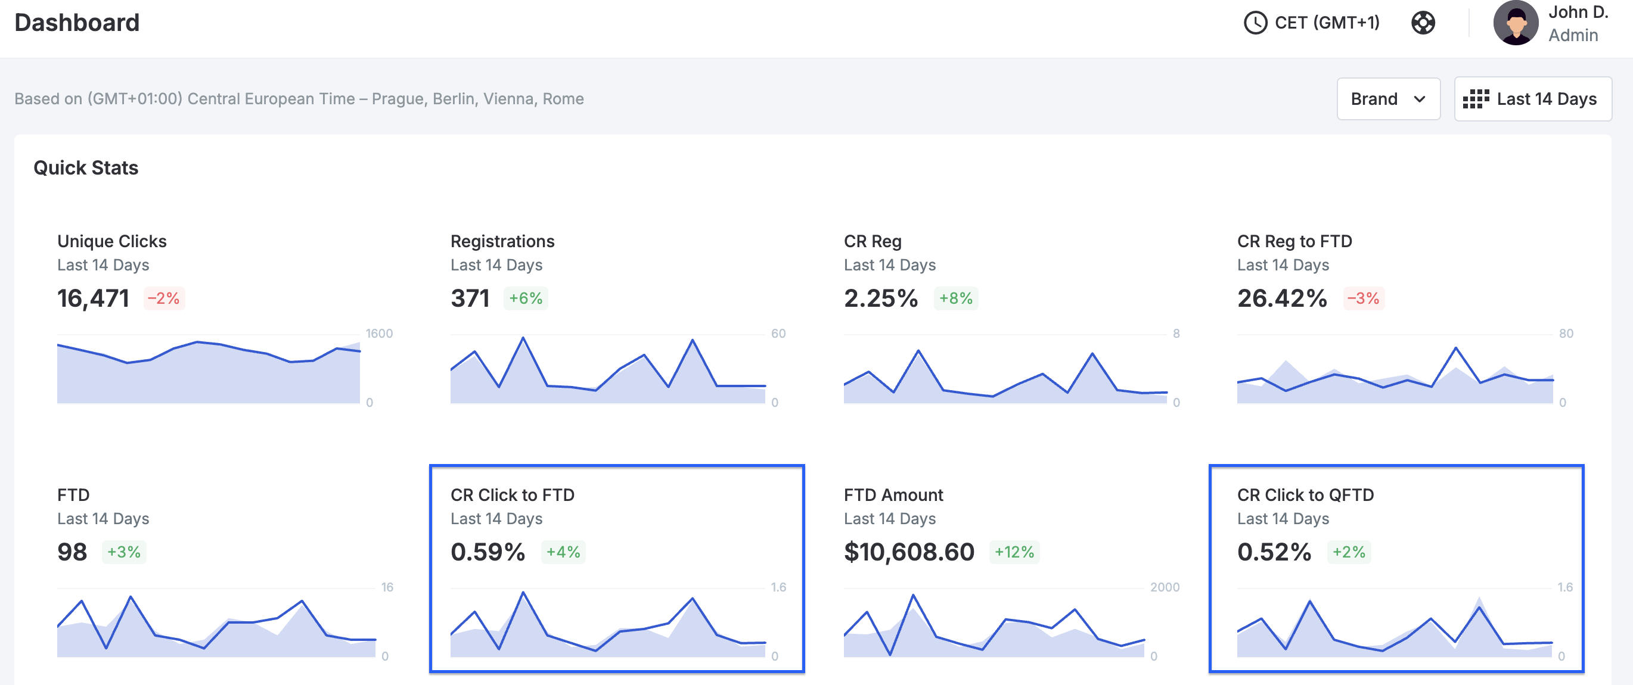Open the John D. Admin user menu
Image resolution: width=1633 pixels, height=685 pixels.
point(1551,23)
